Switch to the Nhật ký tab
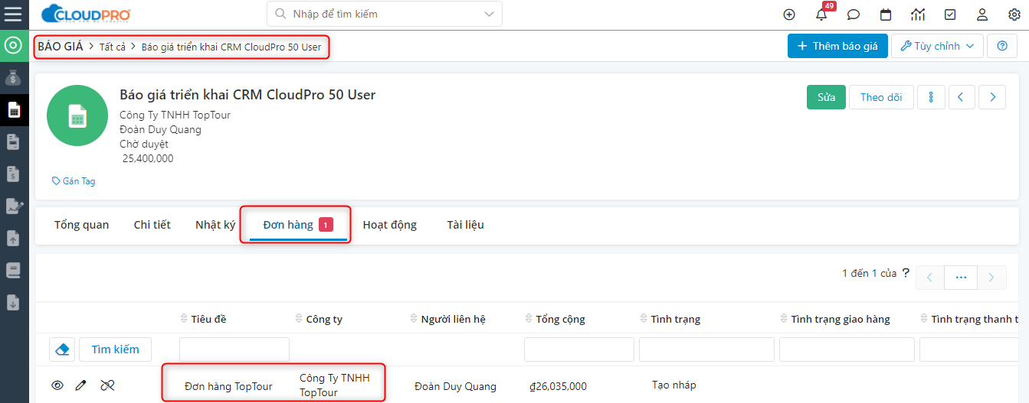The height and width of the screenshot is (403, 1029). pyautogui.click(x=215, y=225)
